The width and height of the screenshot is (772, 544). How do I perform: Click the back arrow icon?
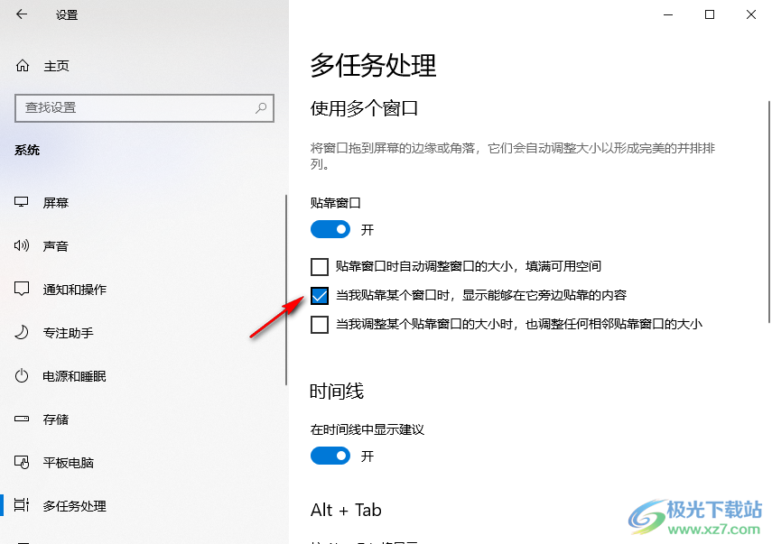22,14
